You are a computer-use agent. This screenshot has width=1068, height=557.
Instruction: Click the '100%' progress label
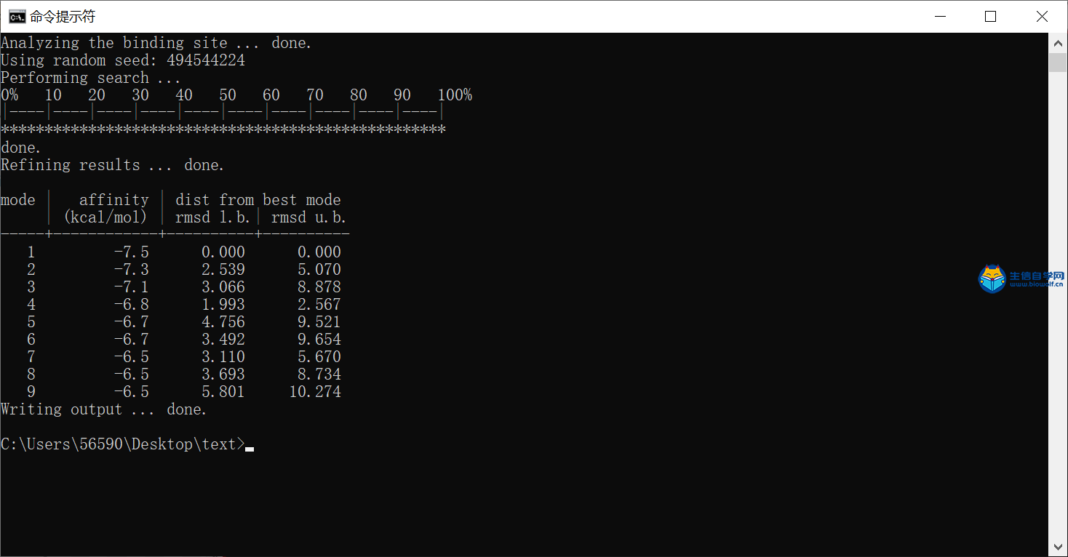pos(455,95)
